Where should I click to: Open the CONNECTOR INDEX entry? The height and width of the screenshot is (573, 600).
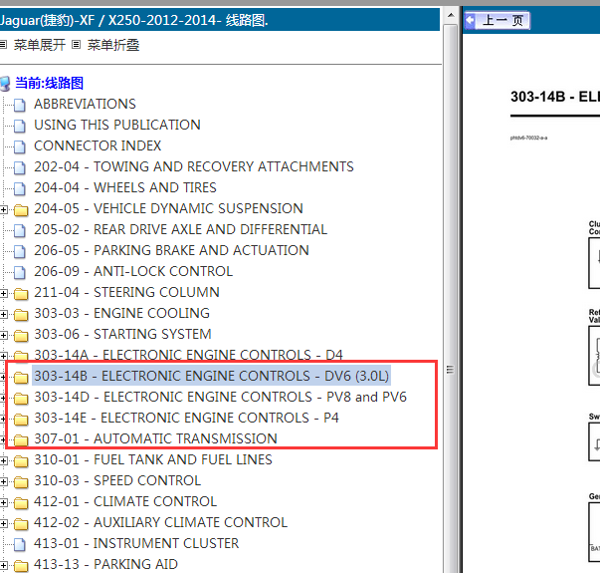coord(98,145)
